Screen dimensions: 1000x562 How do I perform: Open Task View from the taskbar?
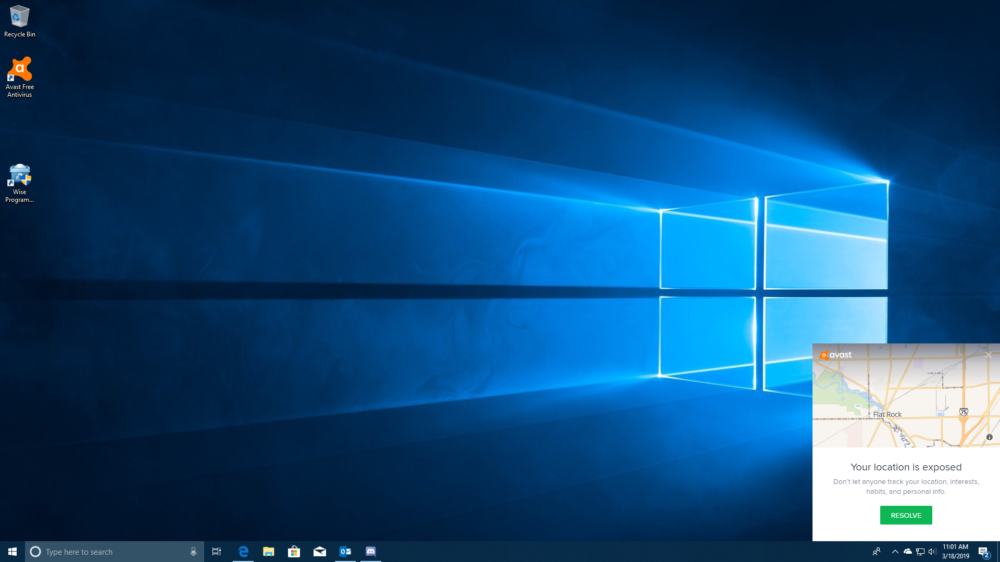coord(217,552)
